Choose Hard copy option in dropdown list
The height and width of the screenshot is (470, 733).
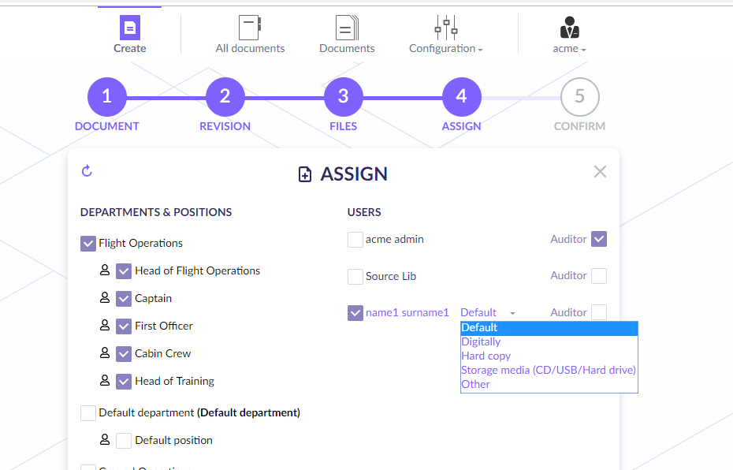click(x=486, y=356)
